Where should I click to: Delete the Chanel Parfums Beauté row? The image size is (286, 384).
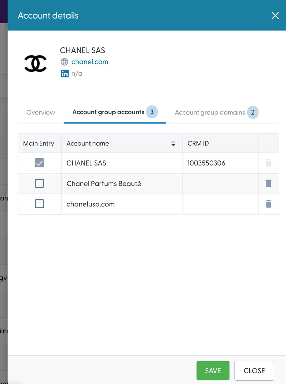coord(269,183)
